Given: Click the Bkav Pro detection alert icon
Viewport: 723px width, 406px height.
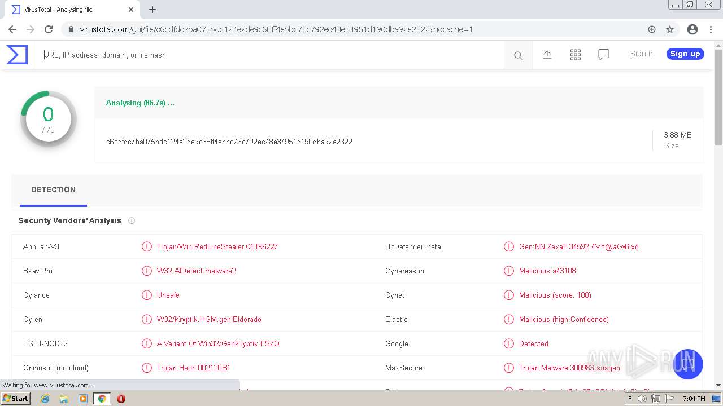Looking at the screenshot, I should click(147, 271).
